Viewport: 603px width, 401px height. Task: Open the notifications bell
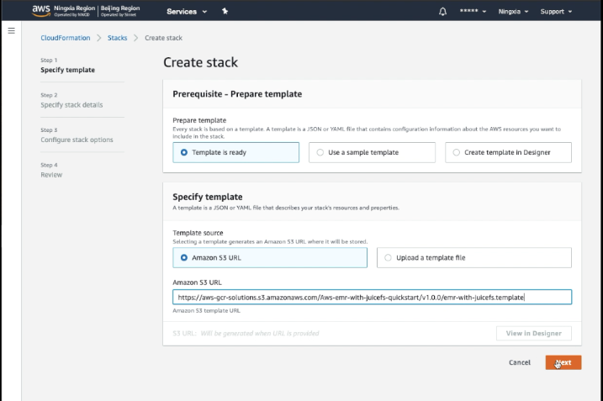tap(442, 12)
